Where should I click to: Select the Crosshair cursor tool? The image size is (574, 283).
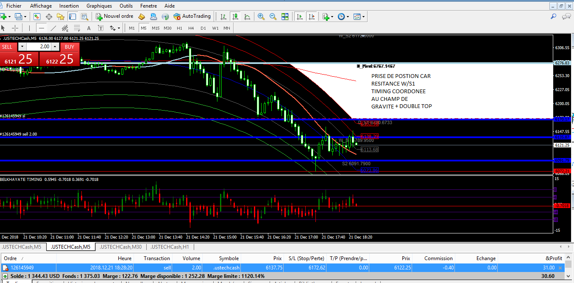click(15, 28)
